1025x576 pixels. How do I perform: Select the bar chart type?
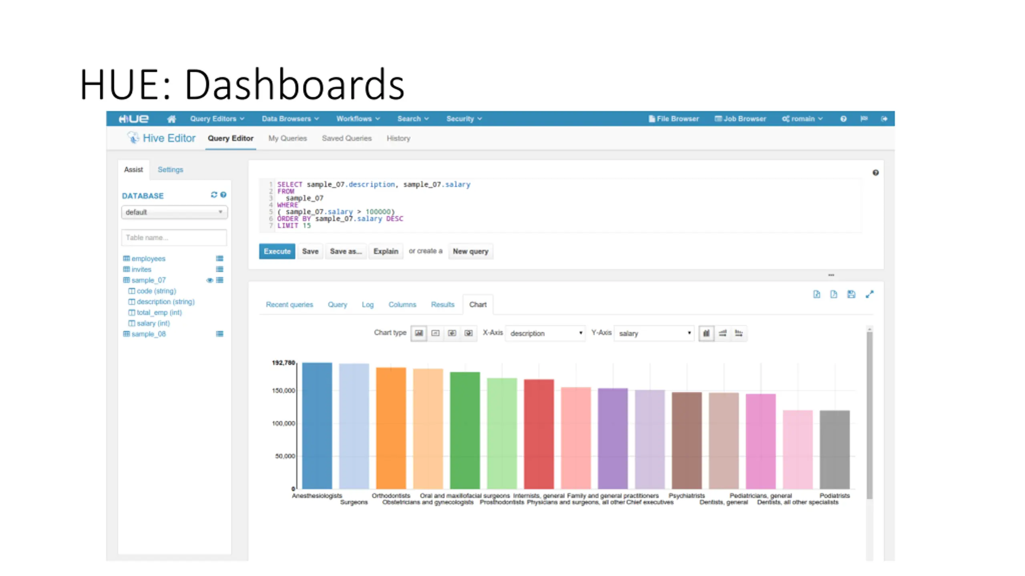pyautogui.click(x=419, y=333)
